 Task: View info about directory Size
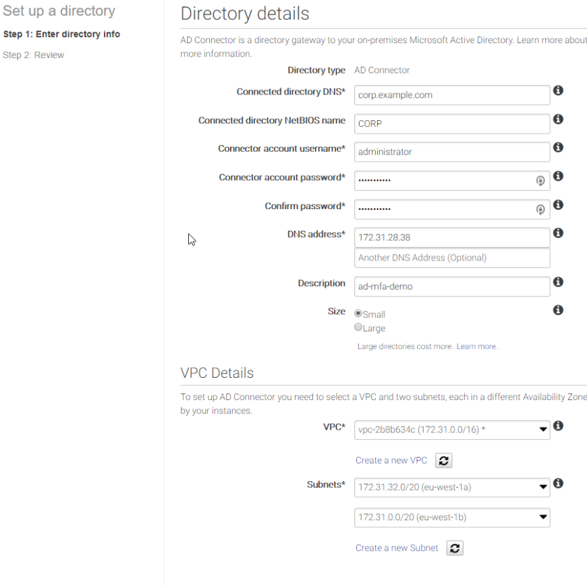558,310
